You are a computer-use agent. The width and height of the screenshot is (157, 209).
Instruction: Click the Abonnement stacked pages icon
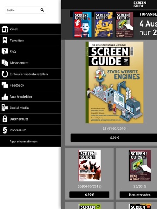[x=5, y=63]
